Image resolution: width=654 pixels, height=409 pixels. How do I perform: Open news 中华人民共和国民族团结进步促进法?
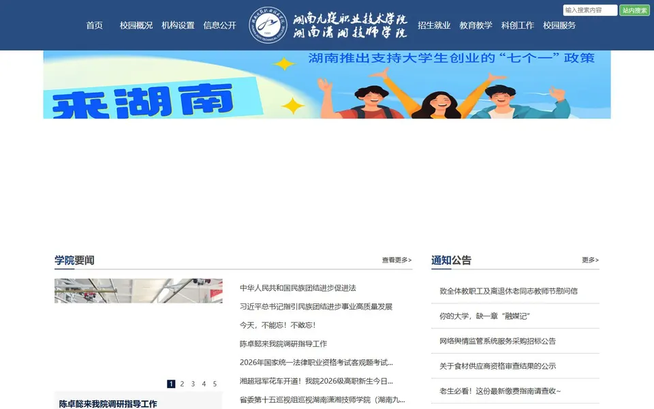(298, 288)
